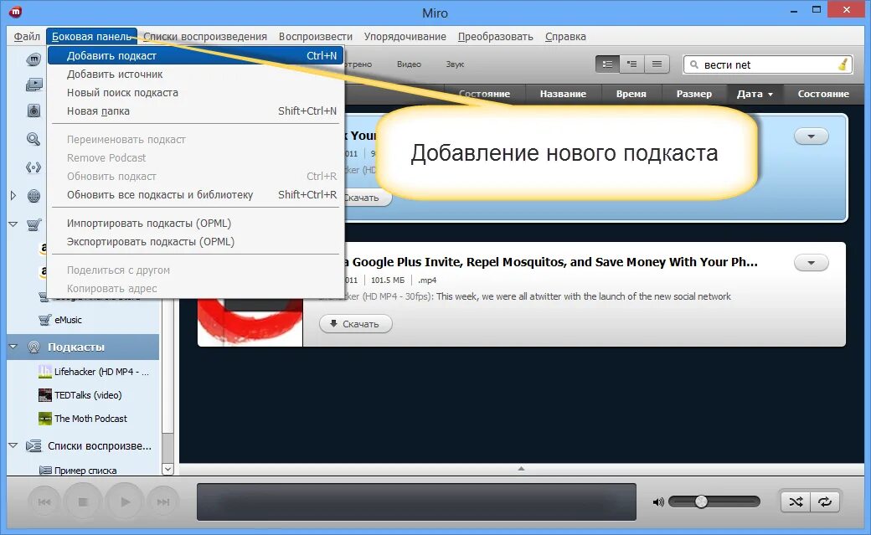Viewport: 871px width, 535px height.
Task: Open the Файл menu
Action: (27, 37)
